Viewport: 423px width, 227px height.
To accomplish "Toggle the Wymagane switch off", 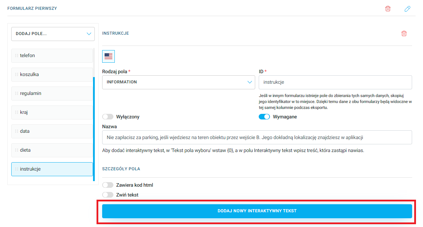I will (264, 117).
